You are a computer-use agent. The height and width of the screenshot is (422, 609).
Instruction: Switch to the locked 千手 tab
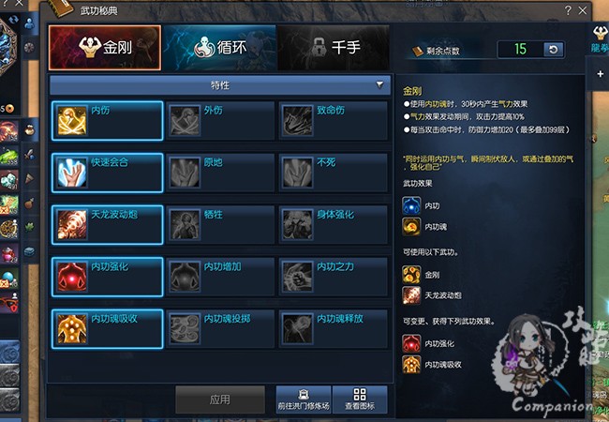click(334, 48)
